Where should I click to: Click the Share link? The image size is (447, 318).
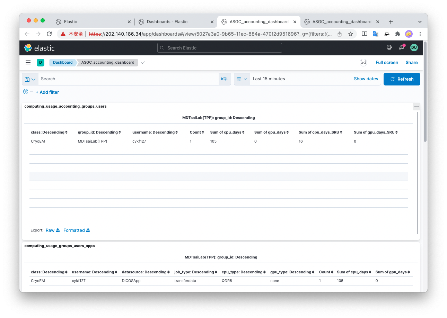(412, 63)
